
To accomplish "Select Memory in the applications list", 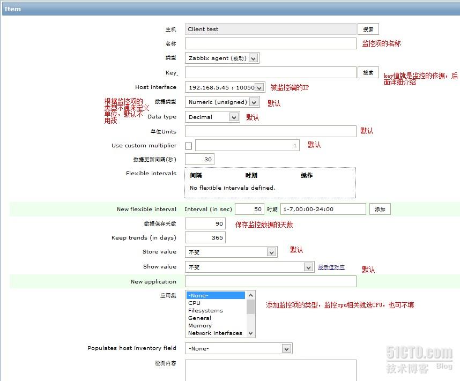I will coord(216,326).
